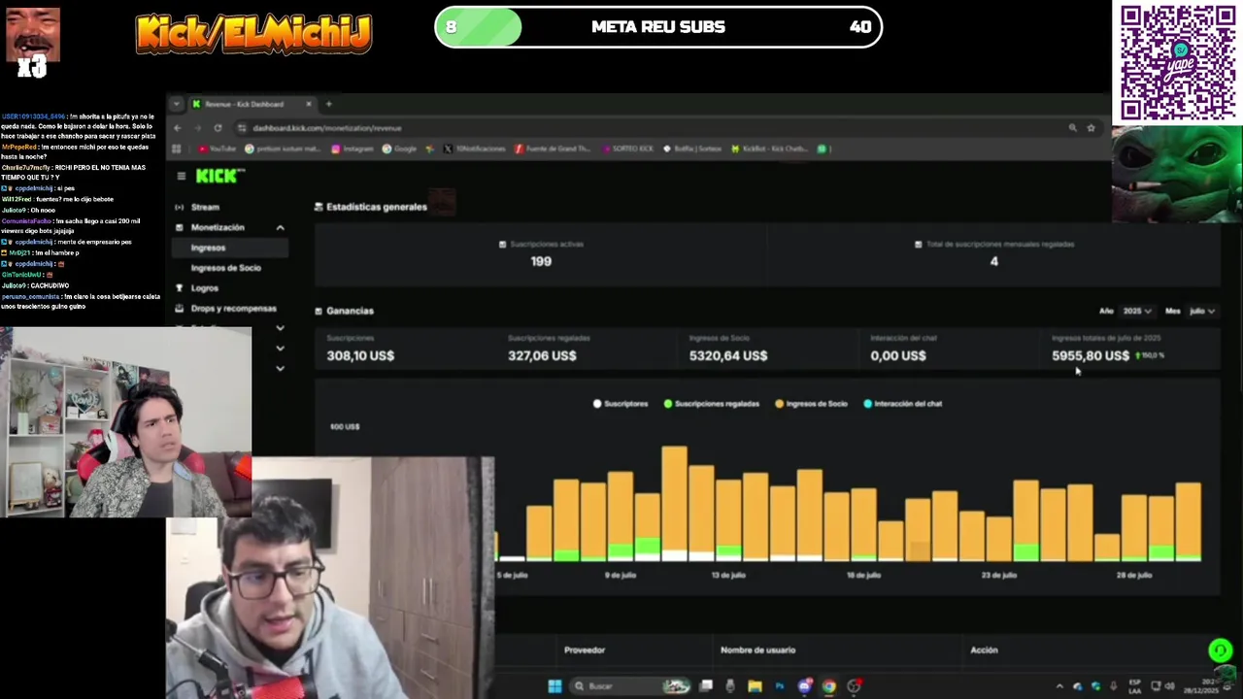Click the Ganancias section heading
Image resolution: width=1243 pixels, height=699 pixels.
click(x=350, y=311)
